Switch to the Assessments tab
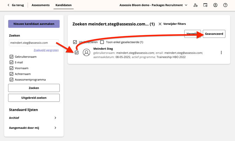Screen dimensions: 235x141 pyautogui.click(x=40, y=5)
